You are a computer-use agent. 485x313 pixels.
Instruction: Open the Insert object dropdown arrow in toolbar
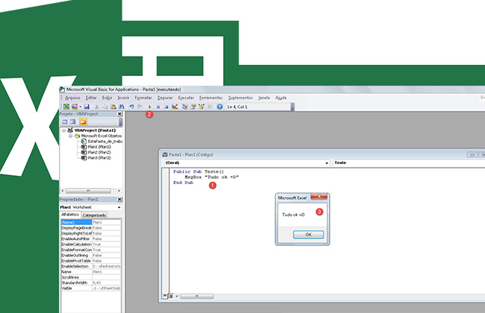click(x=80, y=107)
